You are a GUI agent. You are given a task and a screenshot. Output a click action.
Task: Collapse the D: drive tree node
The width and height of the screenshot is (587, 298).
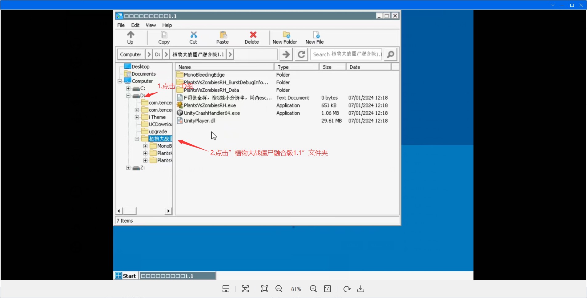pos(128,96)
